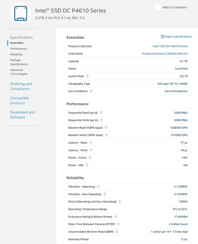198x244 pixels.
Task: Click the Performance section heading
Action: coord(78,104)
